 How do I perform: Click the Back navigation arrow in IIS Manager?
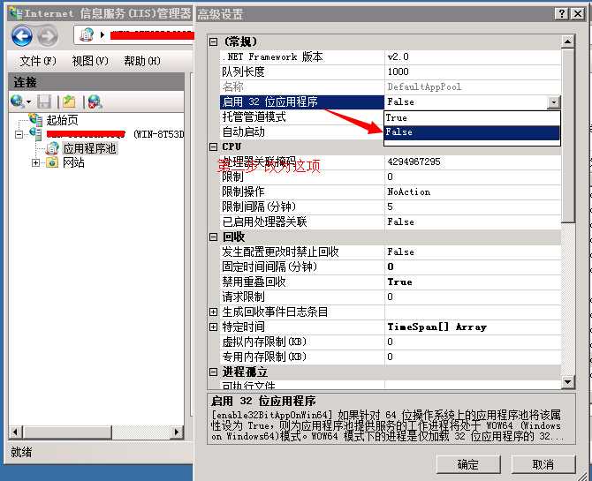[21, 36]
